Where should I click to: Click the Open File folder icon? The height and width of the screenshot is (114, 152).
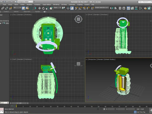[x=1, y=2]
